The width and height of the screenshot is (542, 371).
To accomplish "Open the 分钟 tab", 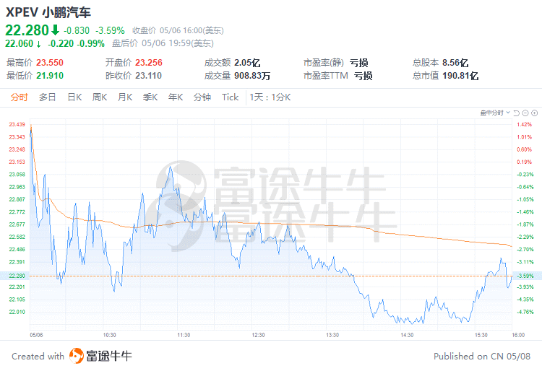I will tap(202, 97).
